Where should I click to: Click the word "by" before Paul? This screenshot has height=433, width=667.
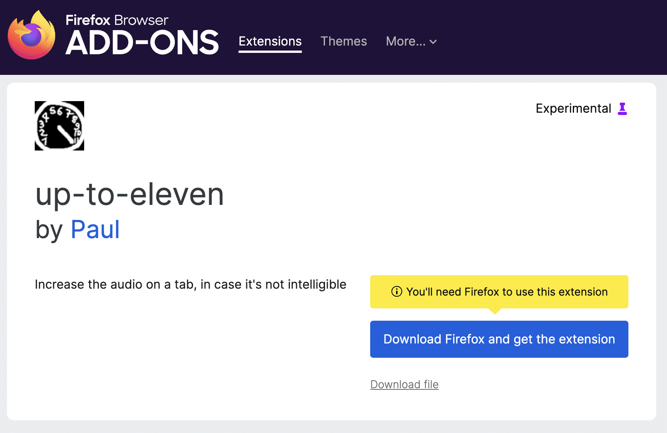[x=49, y=230]
